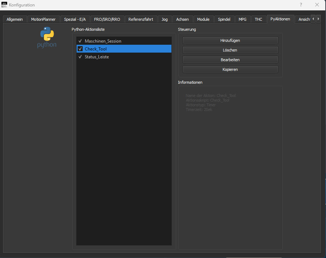326x258 pixels.
Task: Open the Allgemein tab
Action: pyautogui.click(x=15, y=19)
